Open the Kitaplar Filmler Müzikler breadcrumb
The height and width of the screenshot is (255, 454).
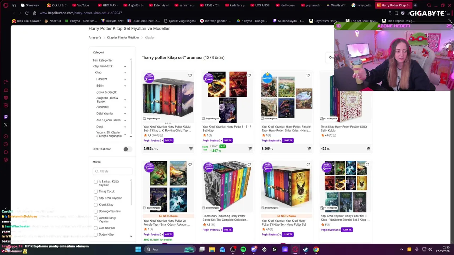point(123,38)
